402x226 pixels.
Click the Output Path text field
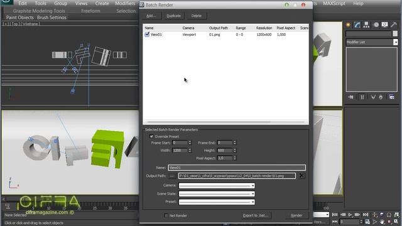(237, 176)
